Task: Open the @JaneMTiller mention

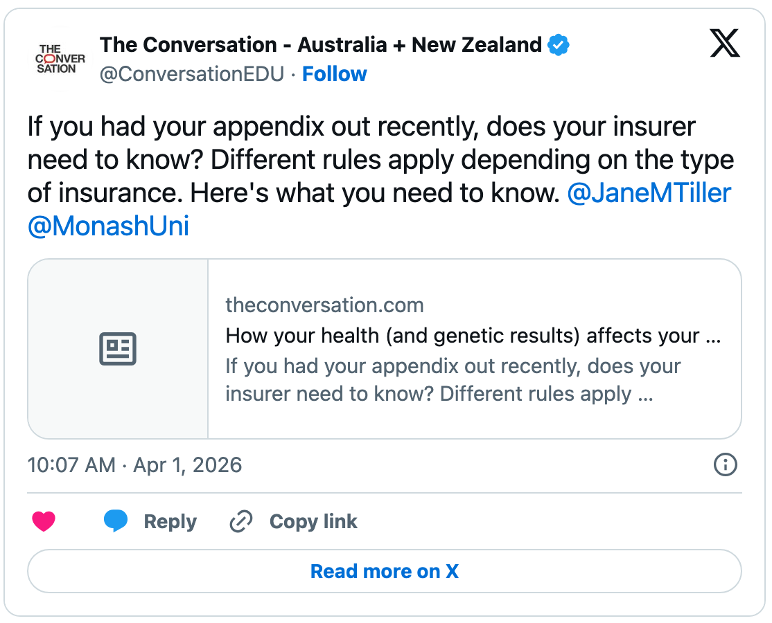Action: [649, 193]
